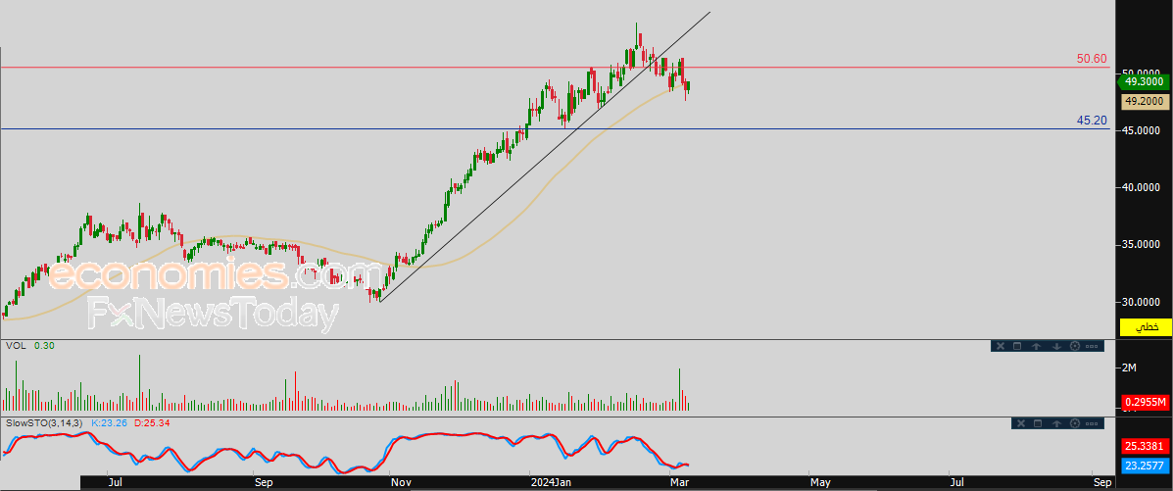Image resolution: width=1173 pixels, height=491 pixels.
Task: Click the Nov date axis label
Action: pyautogui.click(x=401, y=483)
